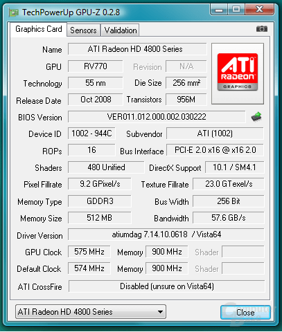
Task: Click the Pixel Fillrate value 9.2 GPixel/s
Action: [x=100, y=184]
